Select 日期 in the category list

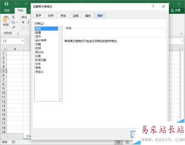click(x=46, y=44)
